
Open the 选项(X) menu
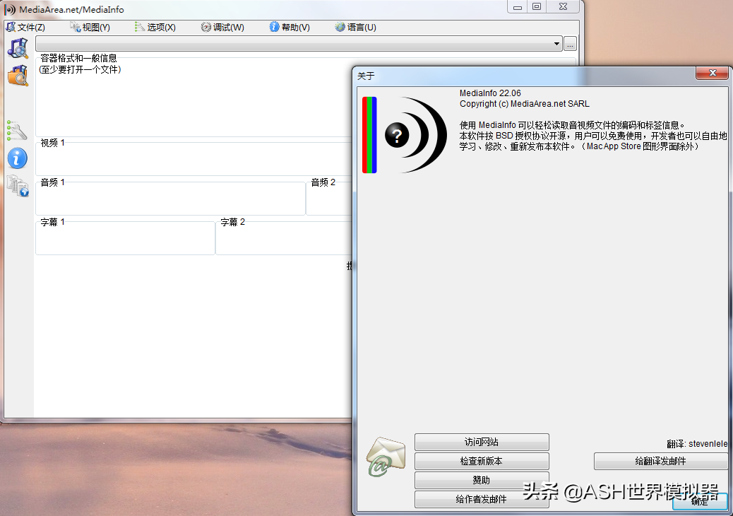[155, 27]
